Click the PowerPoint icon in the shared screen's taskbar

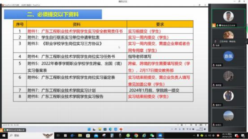pyautogui.click(x=121, y=129)
